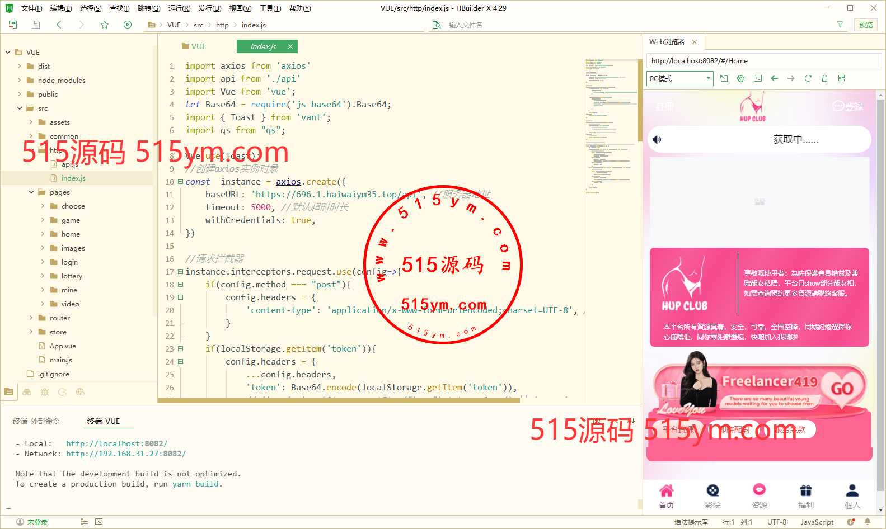
Task: Open browser settings gear icon
Action: (740, 78)
